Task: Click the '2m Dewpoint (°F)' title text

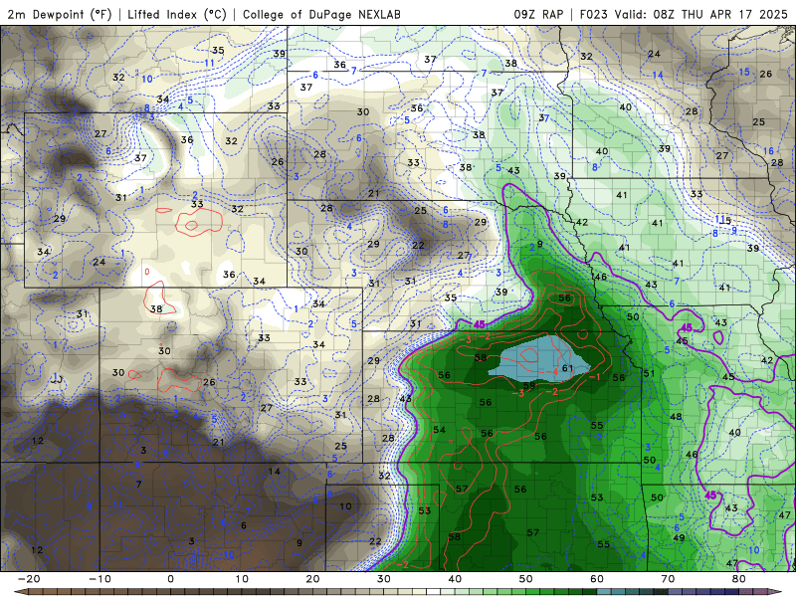Action: pos(60,14)
